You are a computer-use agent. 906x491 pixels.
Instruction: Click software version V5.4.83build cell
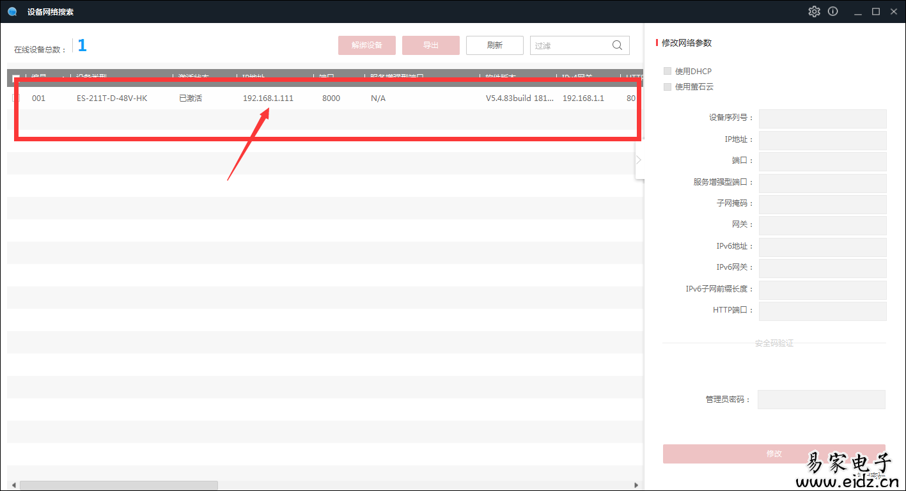(520, 98)
